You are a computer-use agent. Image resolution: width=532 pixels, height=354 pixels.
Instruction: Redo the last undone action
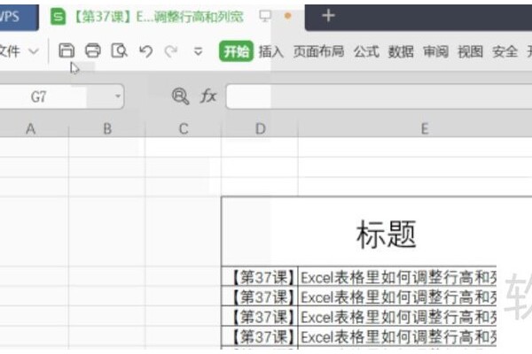click(x=171, y=51)
